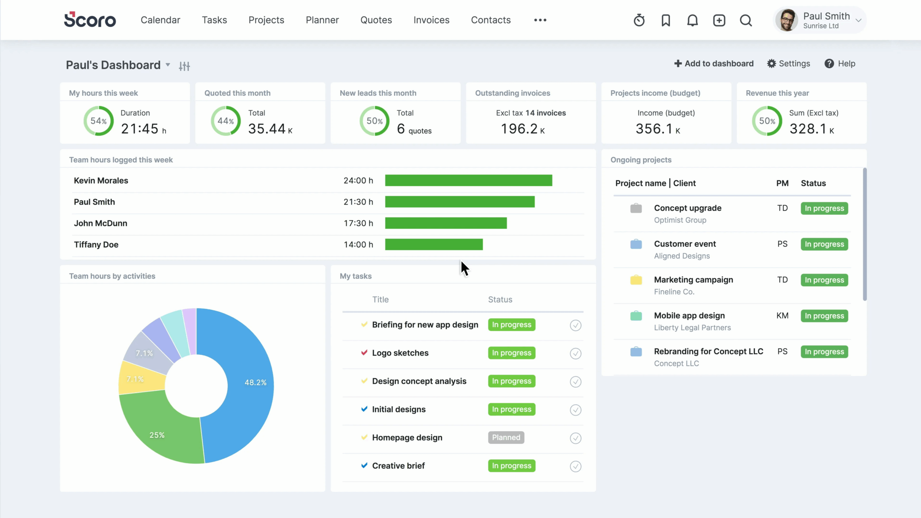Click the Ongoing projects scrollbar
This screenshot has width=921, height=518.
tap(865, 234)
